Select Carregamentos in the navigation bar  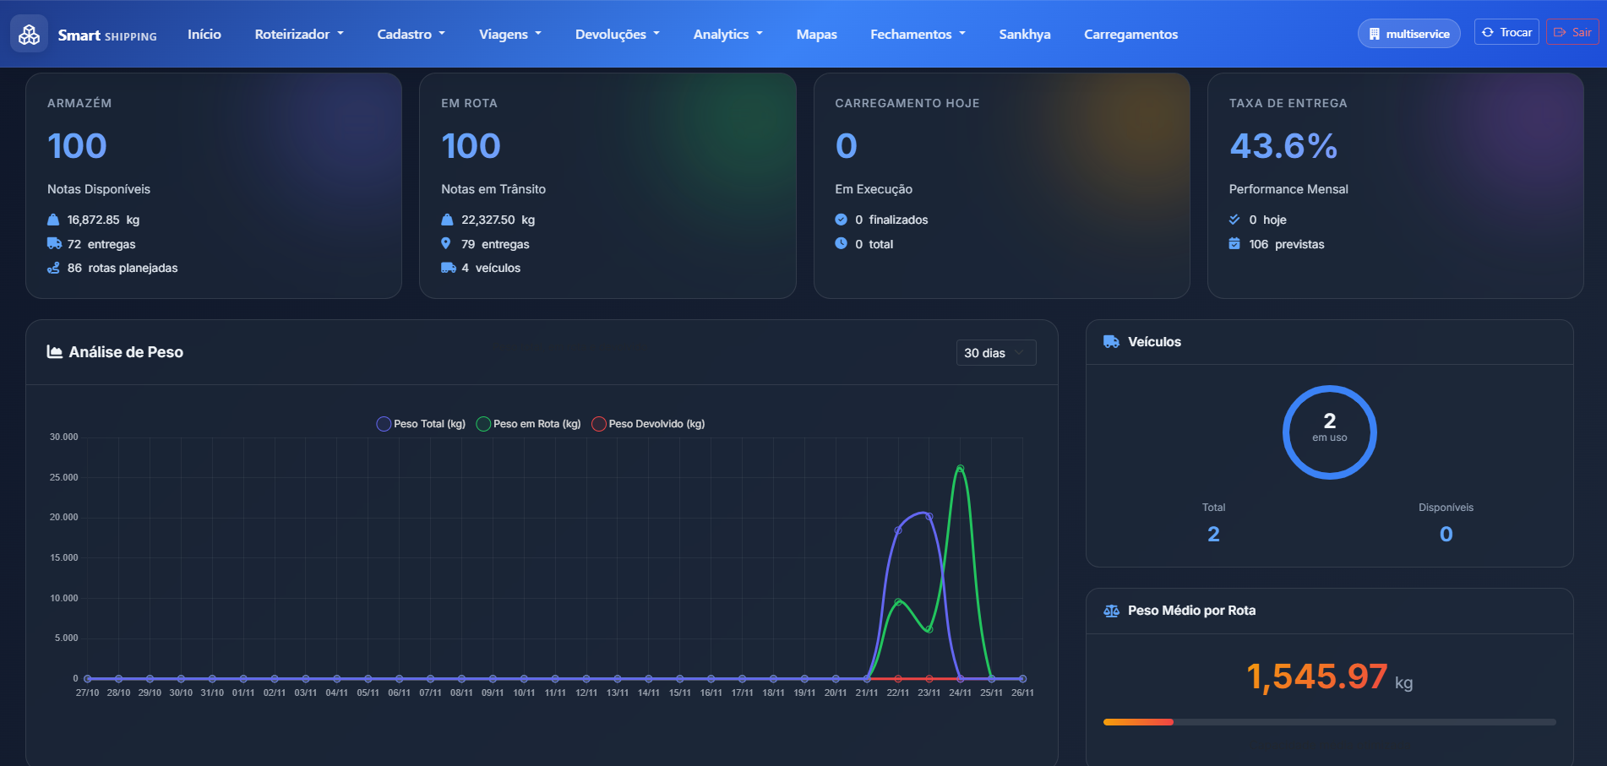1130,34
